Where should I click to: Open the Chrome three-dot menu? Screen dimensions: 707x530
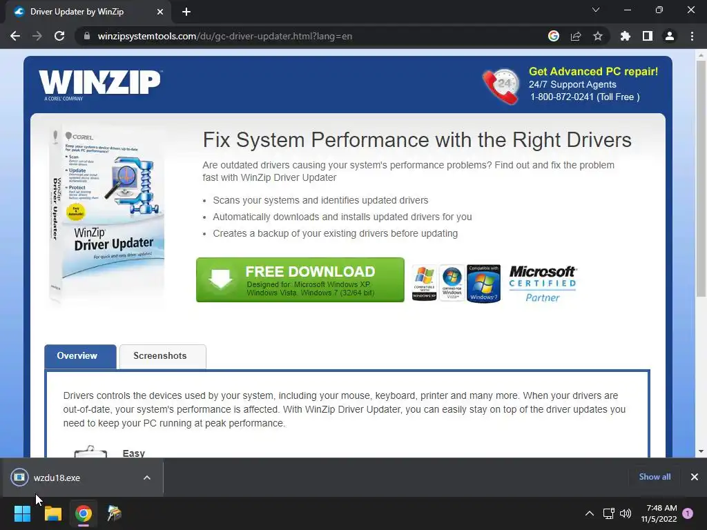pos(692,36)
